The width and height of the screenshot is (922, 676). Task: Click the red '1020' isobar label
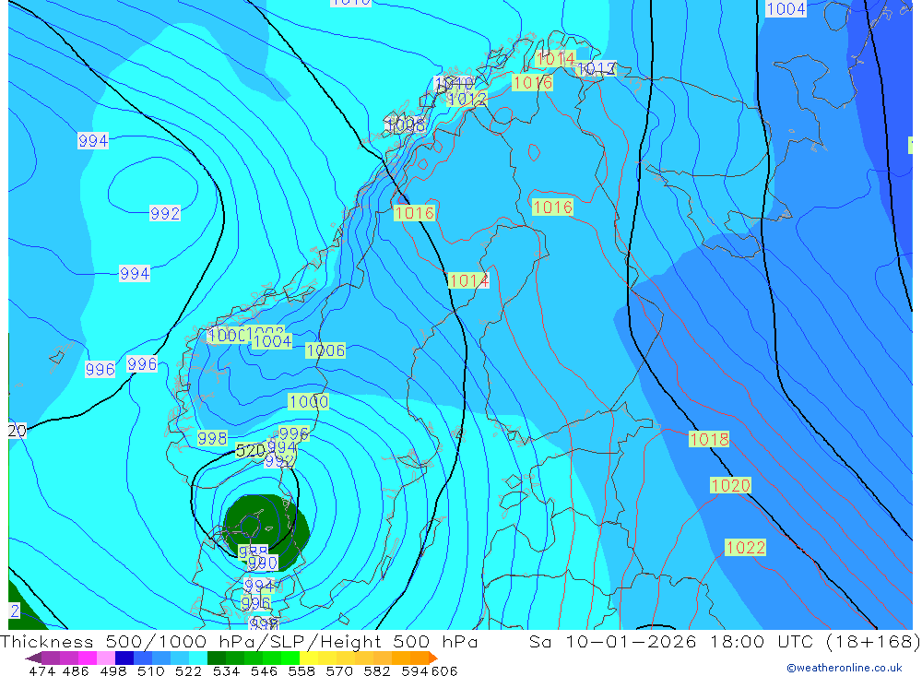730,485
